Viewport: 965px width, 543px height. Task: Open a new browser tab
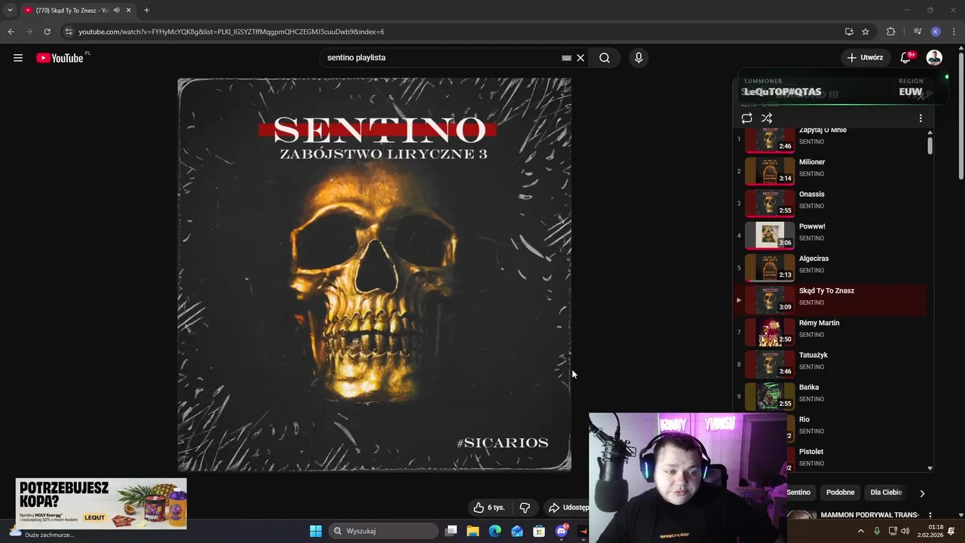coord(146,11)
